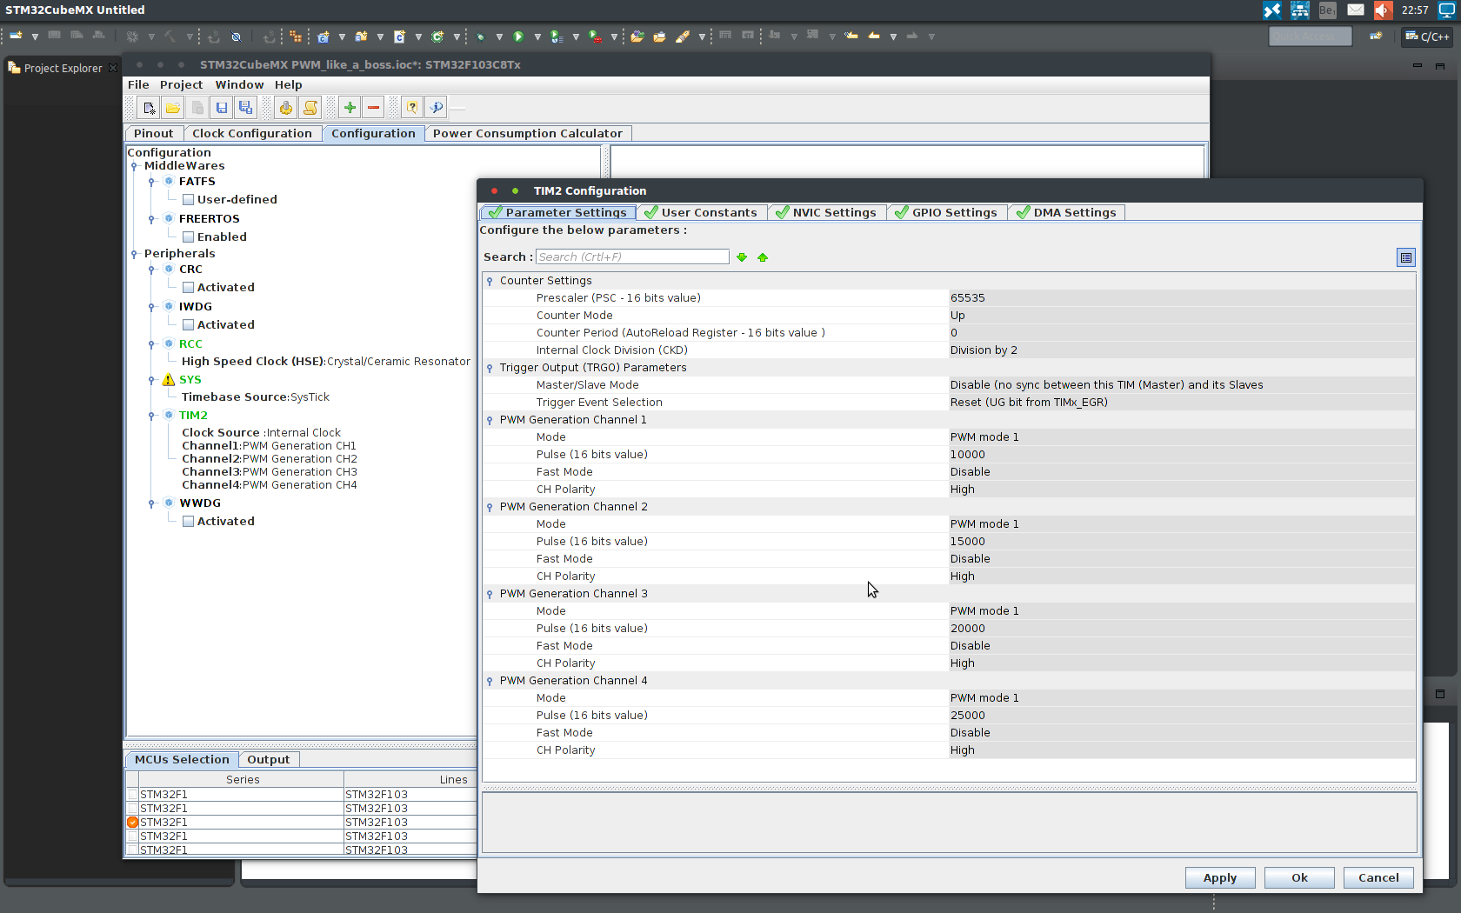Viewport: 1461px width, 913px height.
Task: Open the User Constants tab
Action: tap(702, 213)
